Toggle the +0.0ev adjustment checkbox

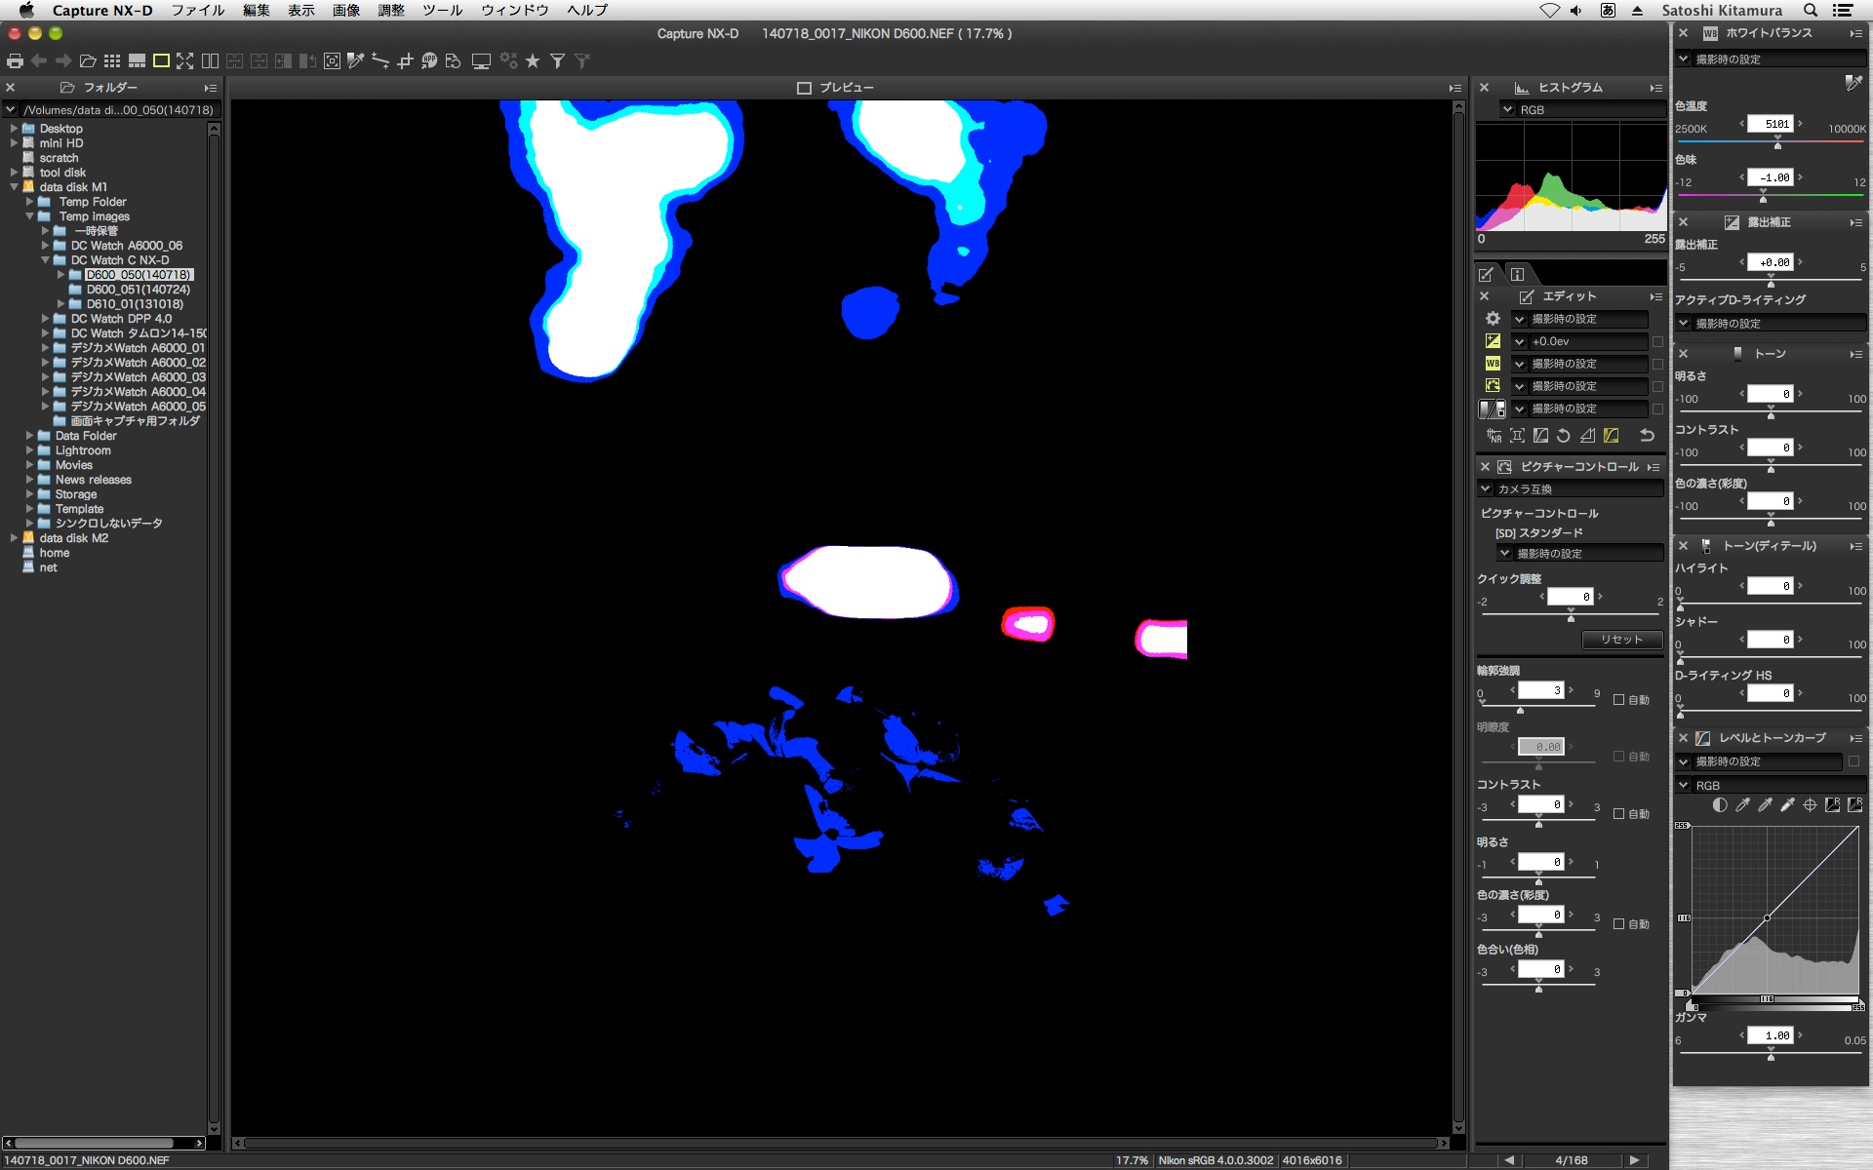coord(1657,341)
